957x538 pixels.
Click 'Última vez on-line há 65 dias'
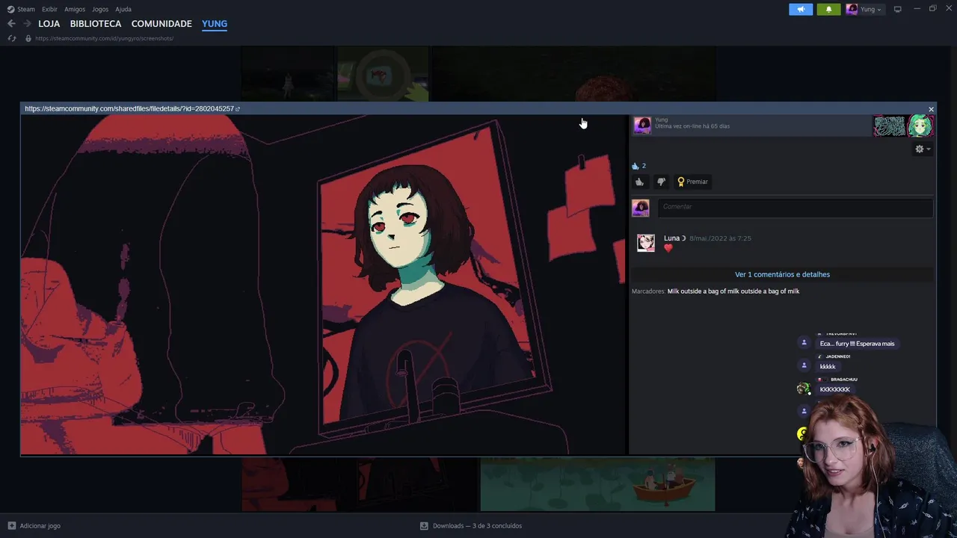point(692,126)
